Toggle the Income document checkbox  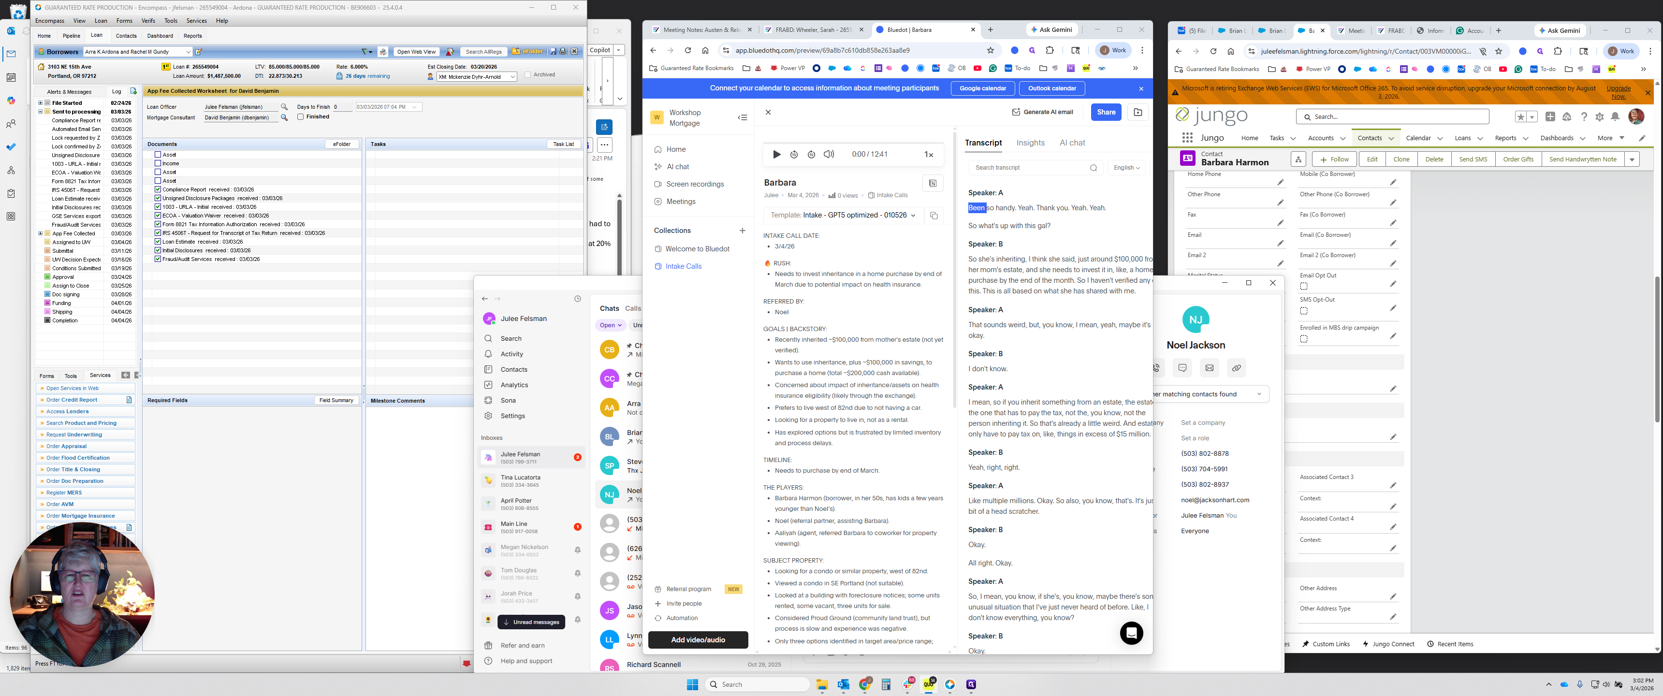(158, 163)
